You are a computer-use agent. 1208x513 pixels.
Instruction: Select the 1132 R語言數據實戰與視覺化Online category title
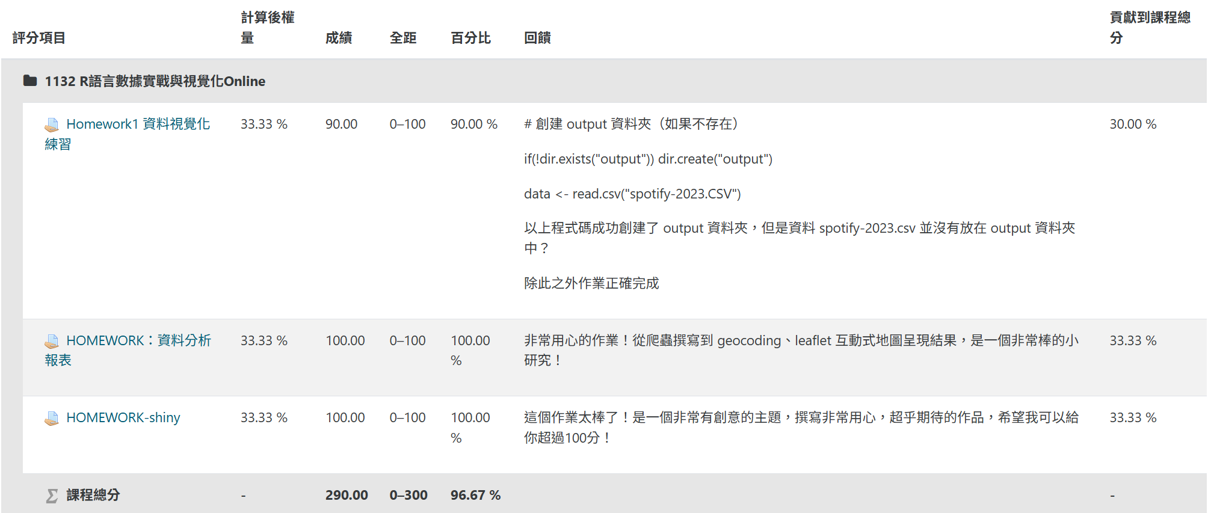click(155, 81)
